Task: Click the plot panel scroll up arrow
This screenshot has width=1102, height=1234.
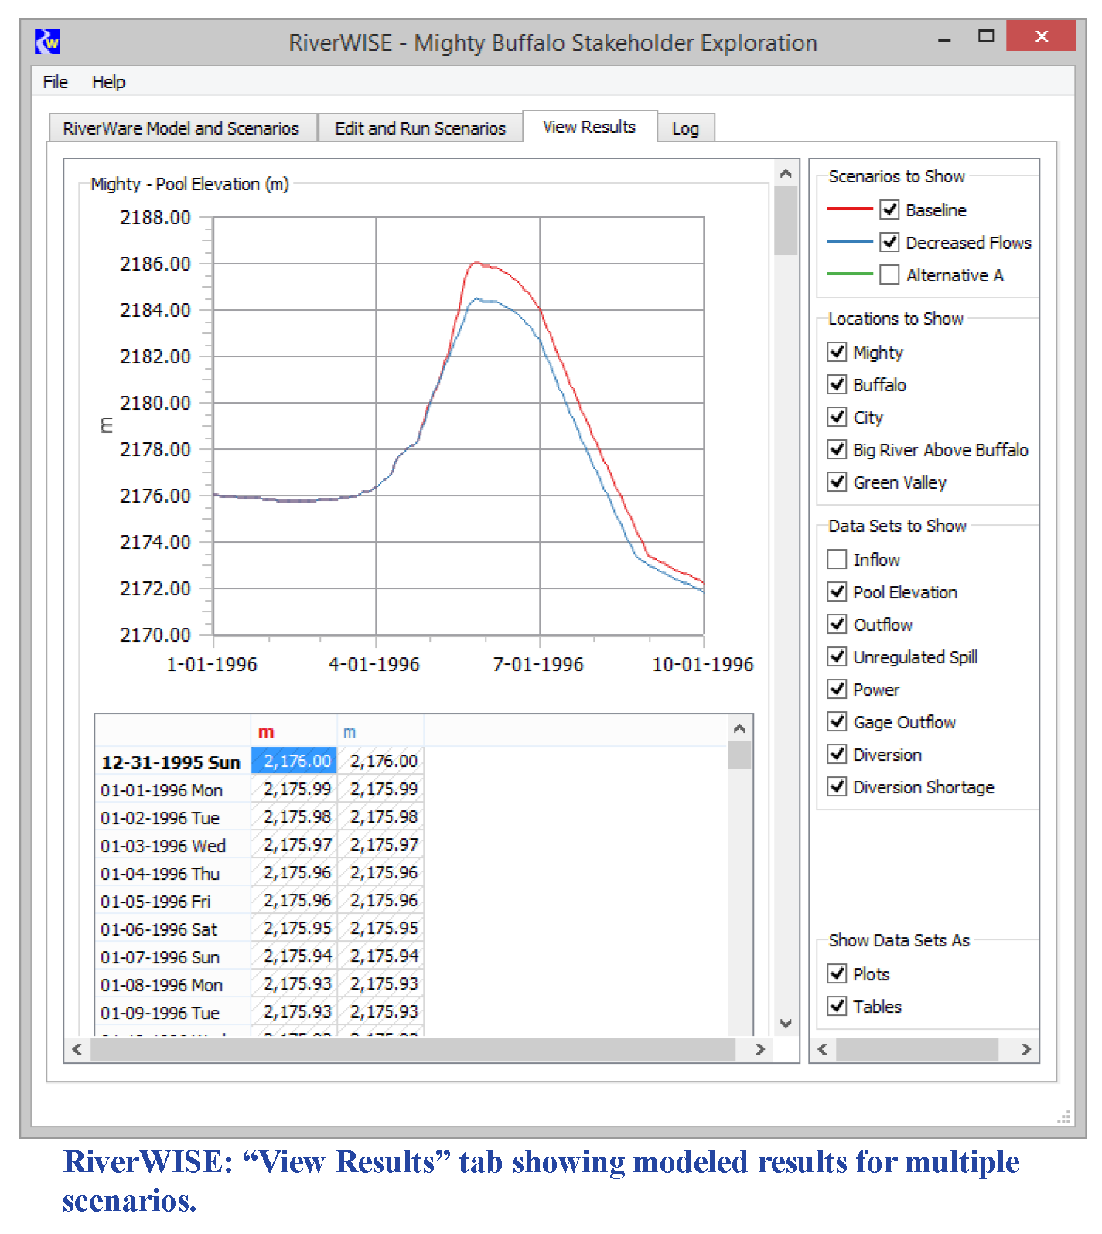Action: coord(786,173)
